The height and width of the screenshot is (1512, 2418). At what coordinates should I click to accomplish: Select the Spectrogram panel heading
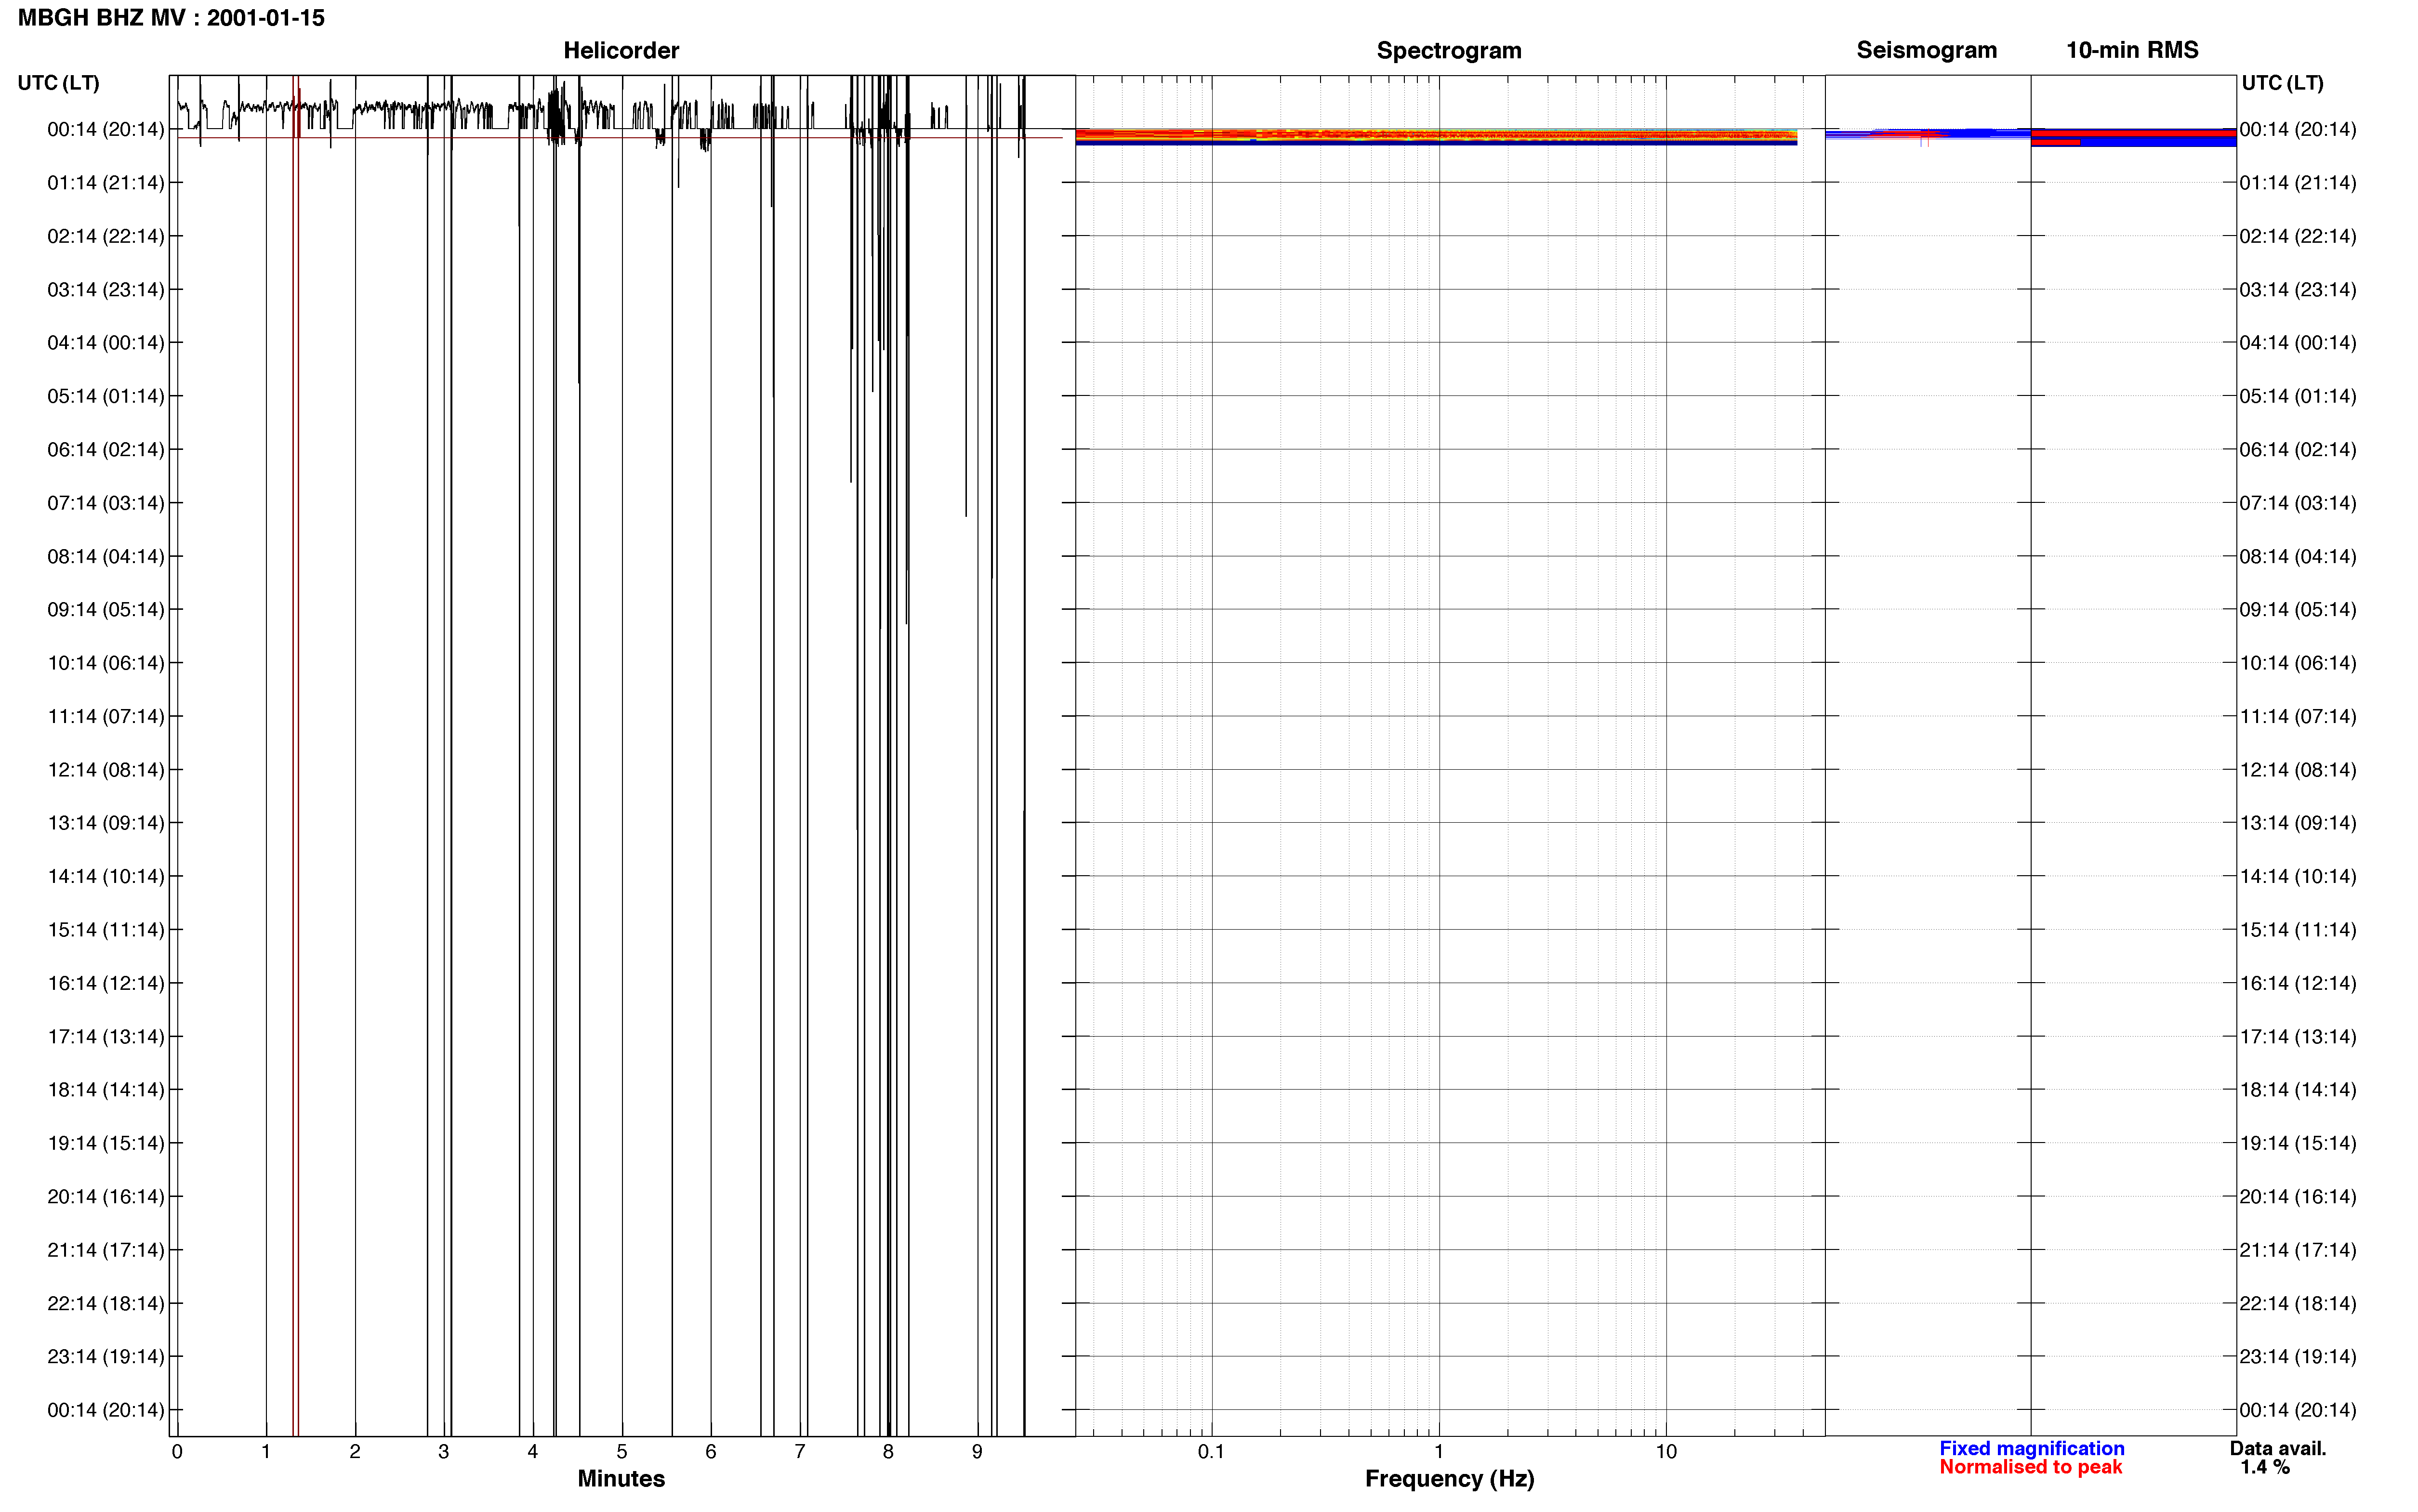point(1449,50)
